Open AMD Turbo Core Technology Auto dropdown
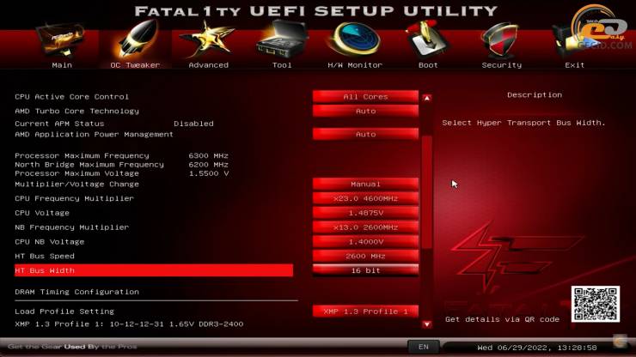The height and width of the screenshot is (357, 636). [x=365, y=111]
